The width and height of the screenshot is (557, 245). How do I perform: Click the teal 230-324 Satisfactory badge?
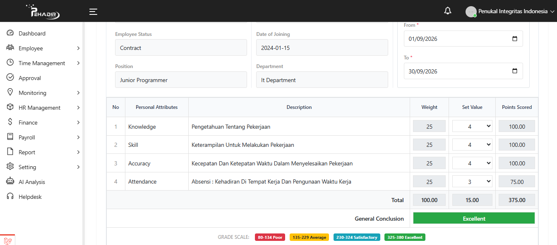[x=357, y=237]
